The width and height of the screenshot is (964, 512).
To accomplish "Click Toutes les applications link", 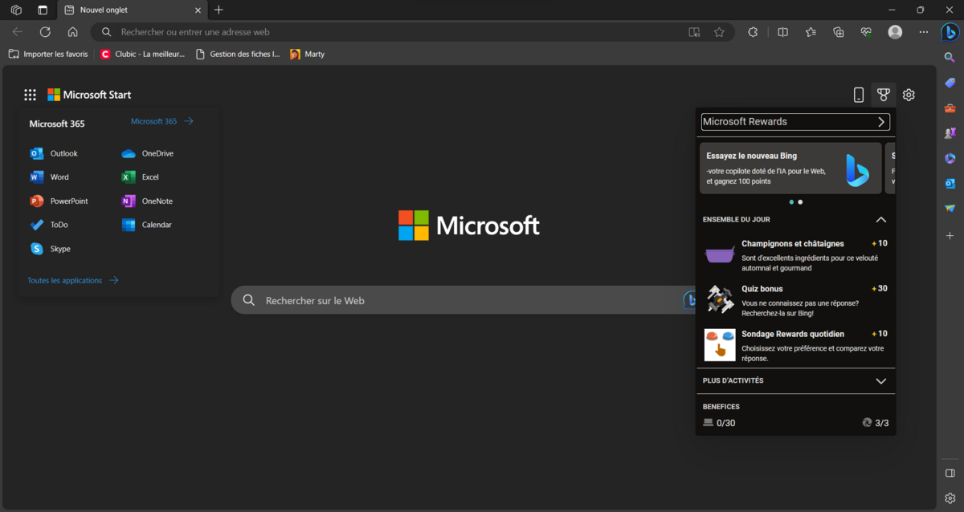I will click(73, 281).
